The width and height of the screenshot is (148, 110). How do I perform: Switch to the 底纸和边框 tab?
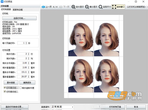point(18,10)
